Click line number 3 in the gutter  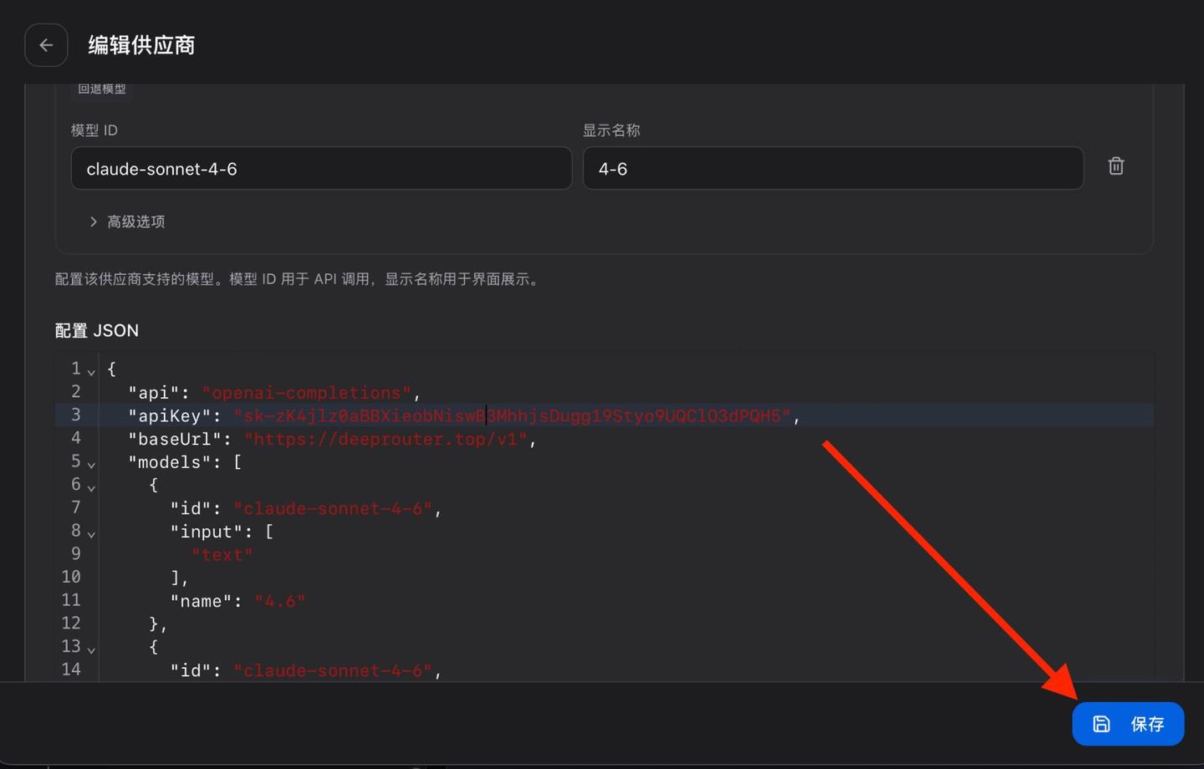76,415
